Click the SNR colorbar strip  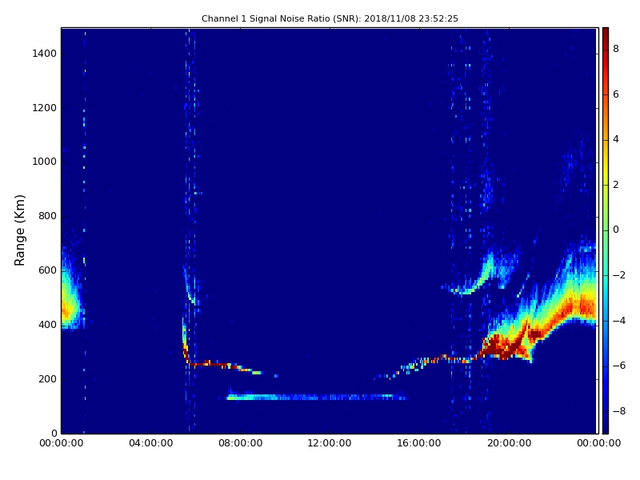[x=606, y=230]
